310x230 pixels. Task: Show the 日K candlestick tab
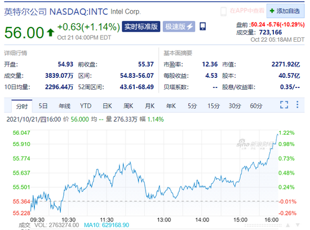[107, 106]
